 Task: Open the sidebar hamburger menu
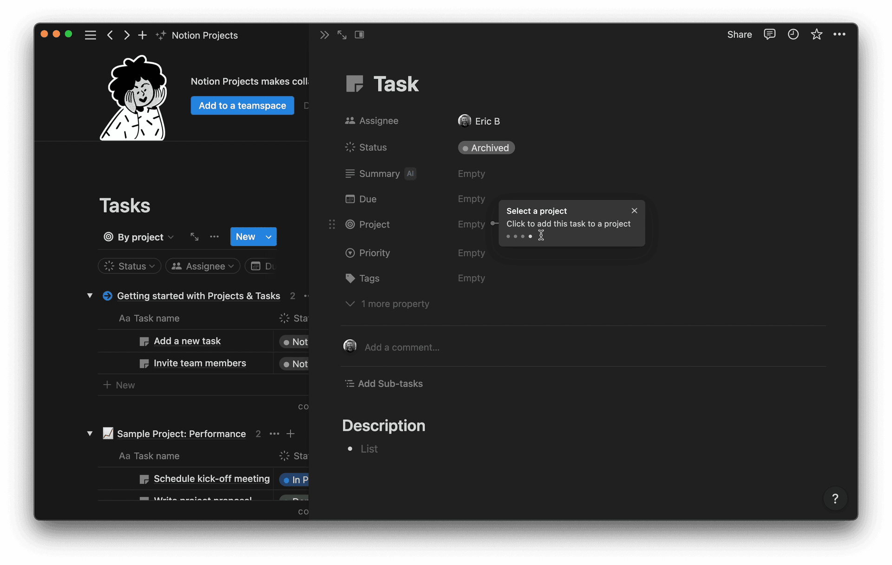point(91,35)
